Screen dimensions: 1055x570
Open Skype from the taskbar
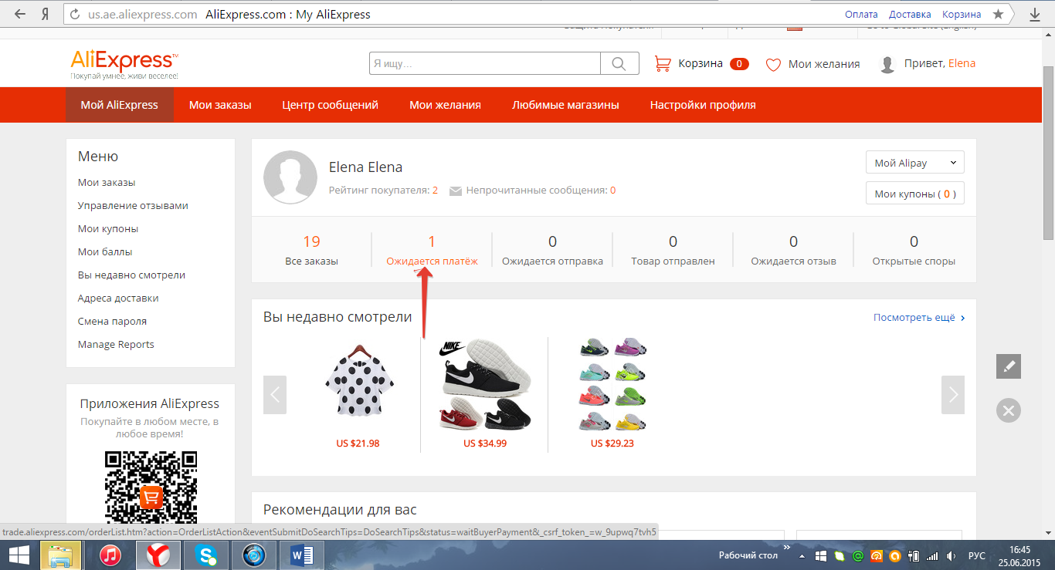(x=206, y=555)
